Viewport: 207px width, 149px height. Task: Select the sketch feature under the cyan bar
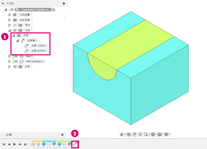tap(49, 144)
